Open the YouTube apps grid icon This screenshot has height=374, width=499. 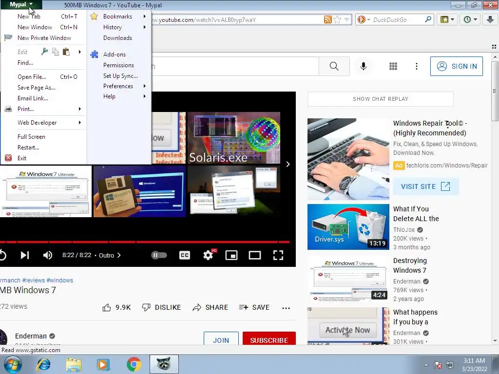[x=393, y=66]
